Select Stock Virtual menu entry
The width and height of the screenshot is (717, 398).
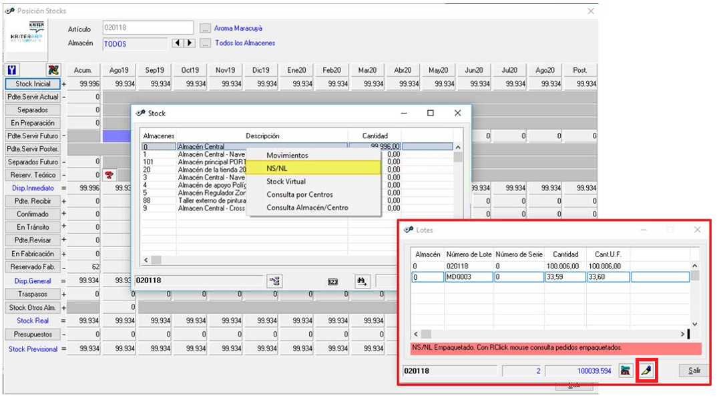click(x=286, y=182)
